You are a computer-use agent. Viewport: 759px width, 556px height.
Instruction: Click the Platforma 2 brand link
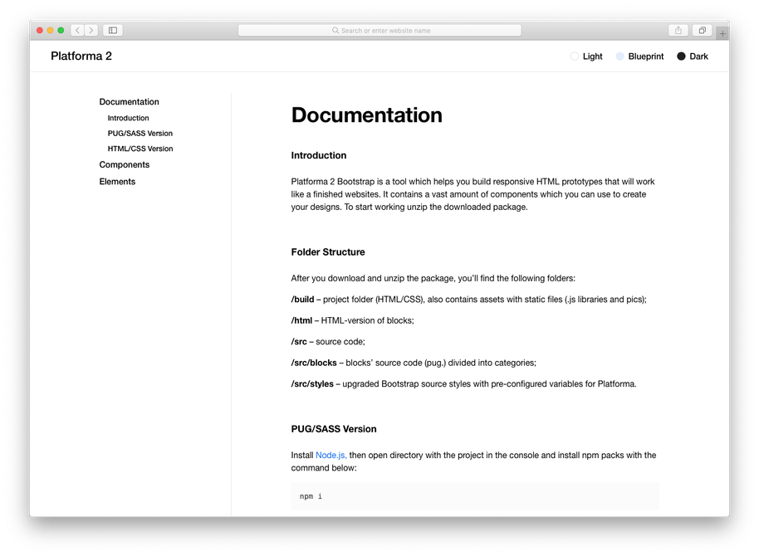point(81,56)
